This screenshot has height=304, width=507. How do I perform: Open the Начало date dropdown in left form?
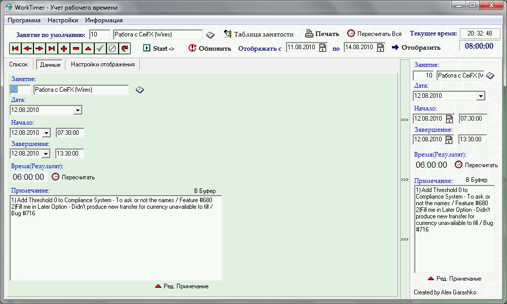(46, 133)
